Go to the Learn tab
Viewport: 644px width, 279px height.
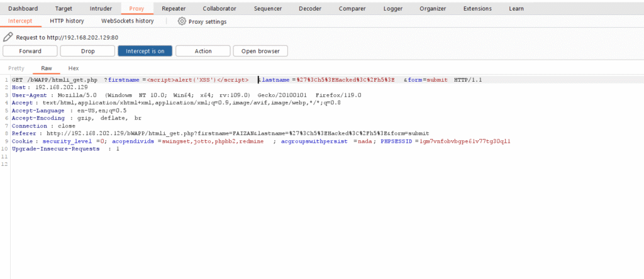pos(516,8)
